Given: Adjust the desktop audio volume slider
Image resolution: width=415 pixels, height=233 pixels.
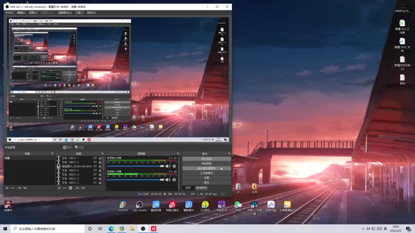Looking at the screenshot, I should pyautogui.click(x=135, y=166).
